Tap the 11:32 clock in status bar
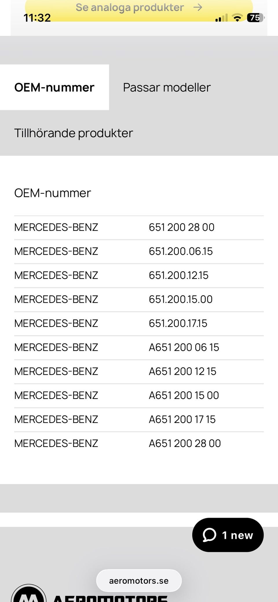Viewport: 278px width, 602px height. point(37,18)
